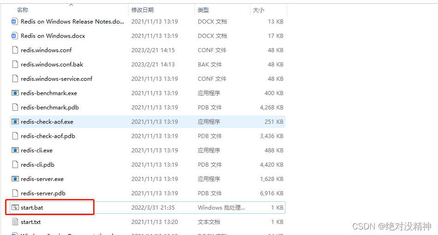The height and width of the screenshot is (235, 438).
Task: Click the 1,628 KB size cell
Action: pyautogui.click(x=272, y=179)
